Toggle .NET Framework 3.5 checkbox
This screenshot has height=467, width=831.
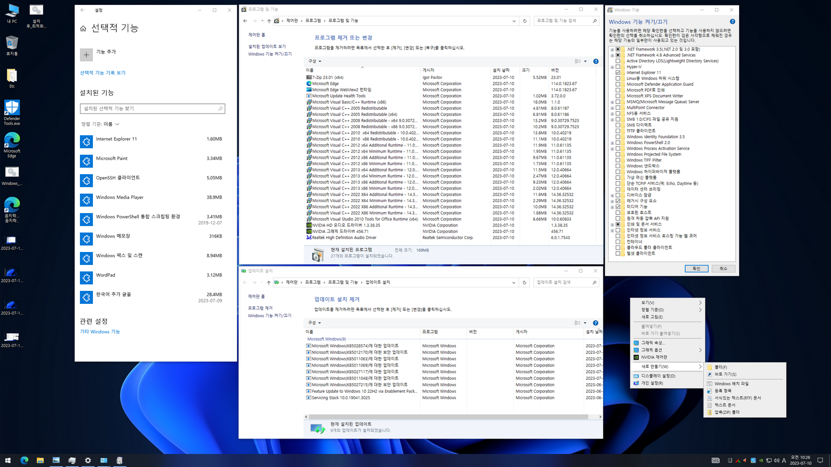618,49
